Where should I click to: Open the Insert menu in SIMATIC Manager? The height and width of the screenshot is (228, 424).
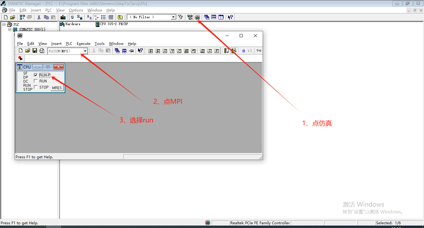pos(36,10)
